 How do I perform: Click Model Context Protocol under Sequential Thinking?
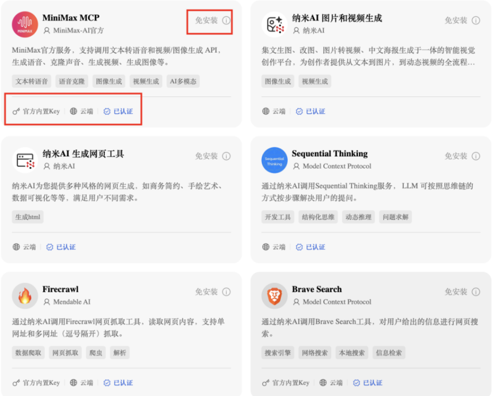tap(337, 166)
